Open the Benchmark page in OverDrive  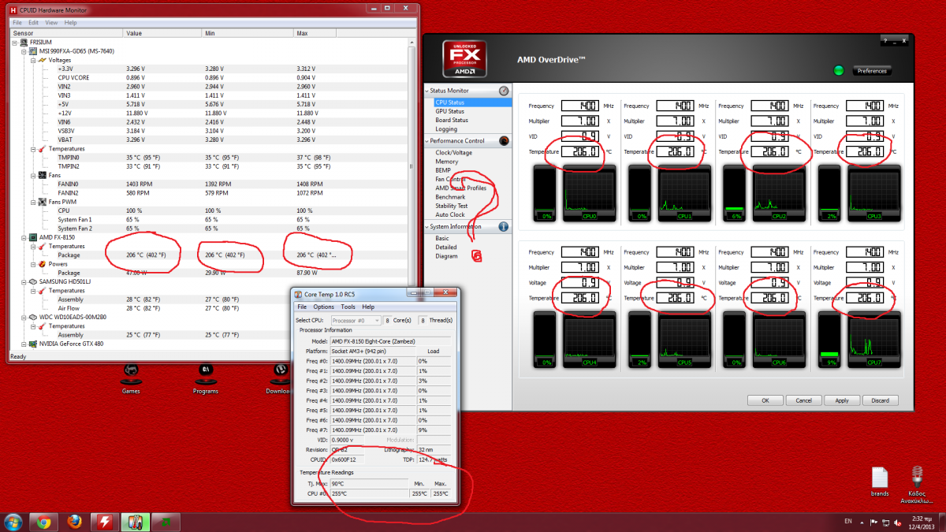pos(450,197)
